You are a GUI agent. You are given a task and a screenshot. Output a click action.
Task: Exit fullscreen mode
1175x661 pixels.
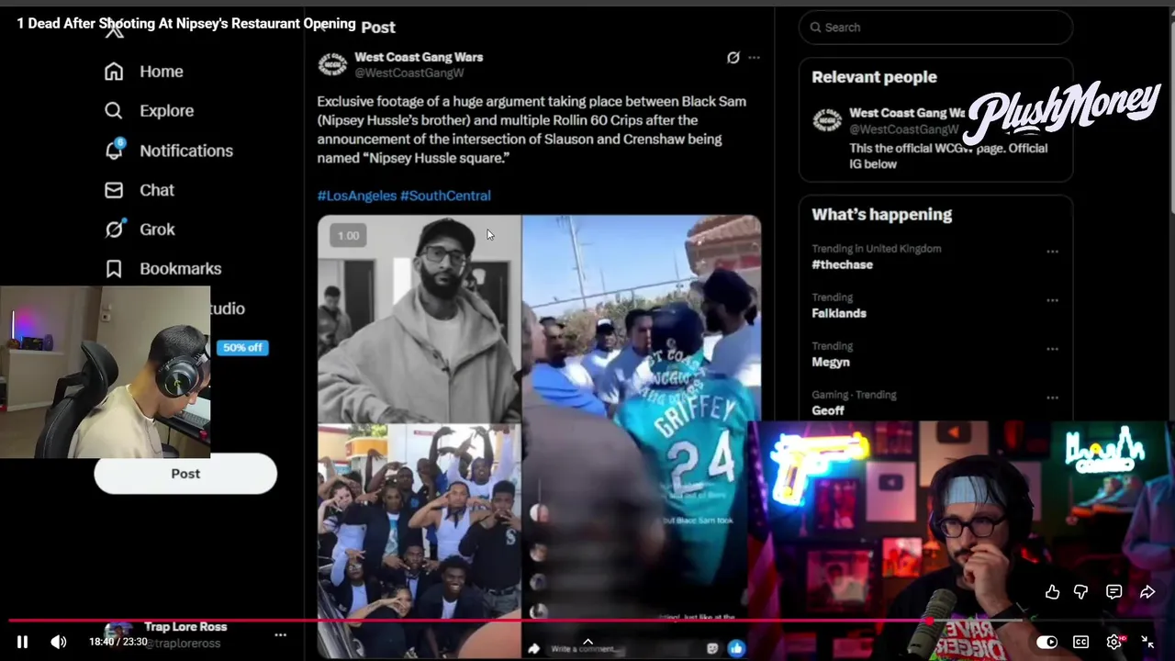[x=1147, y=642]
